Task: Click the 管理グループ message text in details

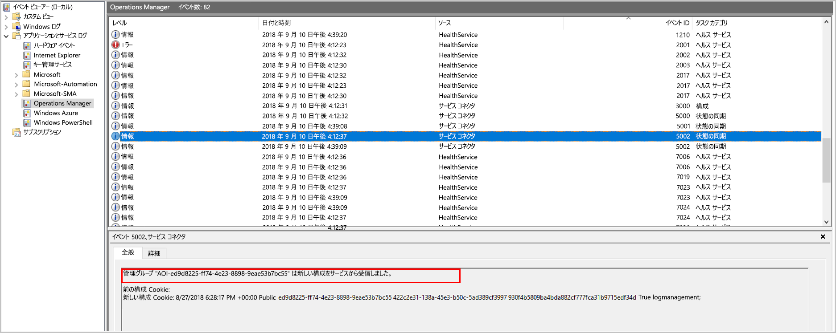Action: tap(258, 273)
